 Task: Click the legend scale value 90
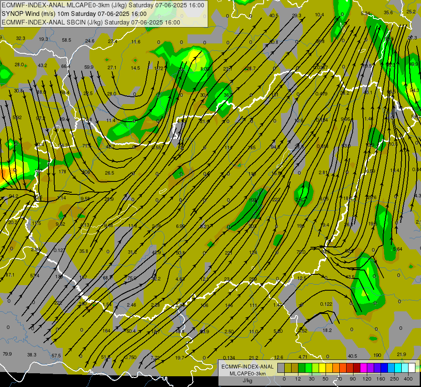coord(353,379)
